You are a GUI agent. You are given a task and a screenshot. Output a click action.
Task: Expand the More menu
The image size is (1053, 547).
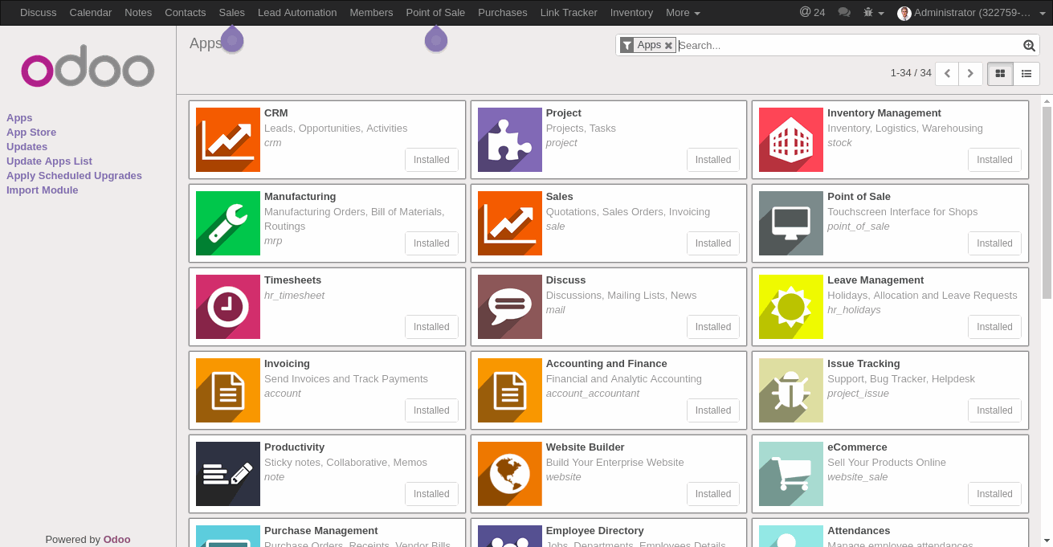(683, 13)
